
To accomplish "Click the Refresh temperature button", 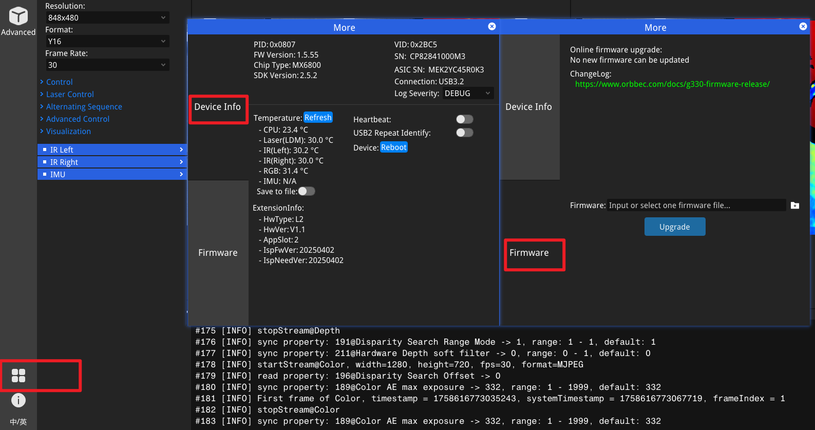I will point(318,118).
